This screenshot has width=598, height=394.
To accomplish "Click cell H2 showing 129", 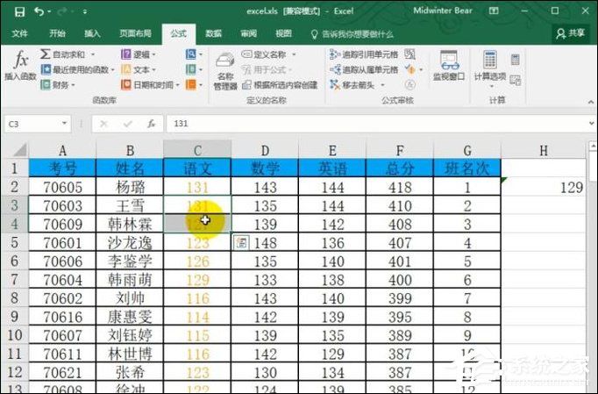I will (544, 187).
